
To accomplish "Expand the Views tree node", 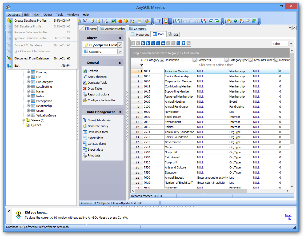I will tap(23, 120).
